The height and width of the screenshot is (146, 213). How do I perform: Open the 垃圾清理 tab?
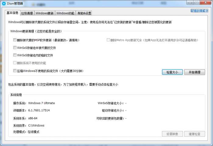click(x=27, y=13)
